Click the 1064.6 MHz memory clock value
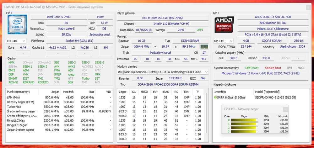The height and width of the screenshot is (148, 314). 142,47
